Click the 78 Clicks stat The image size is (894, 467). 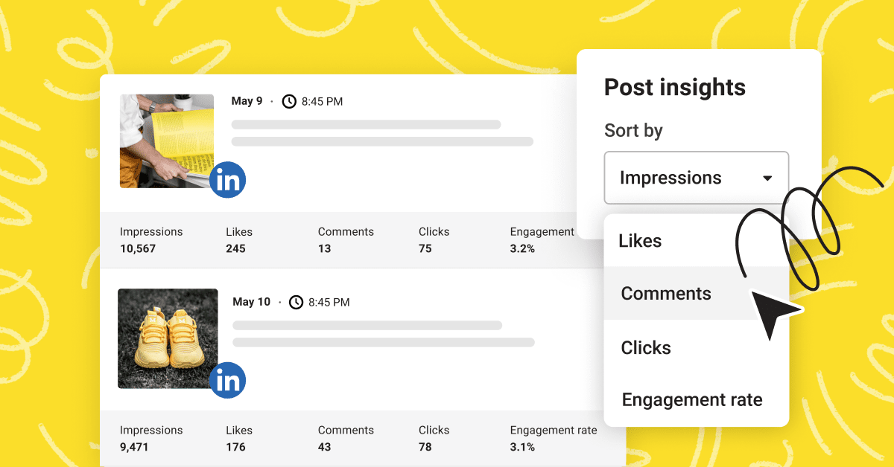pos(425,447)
